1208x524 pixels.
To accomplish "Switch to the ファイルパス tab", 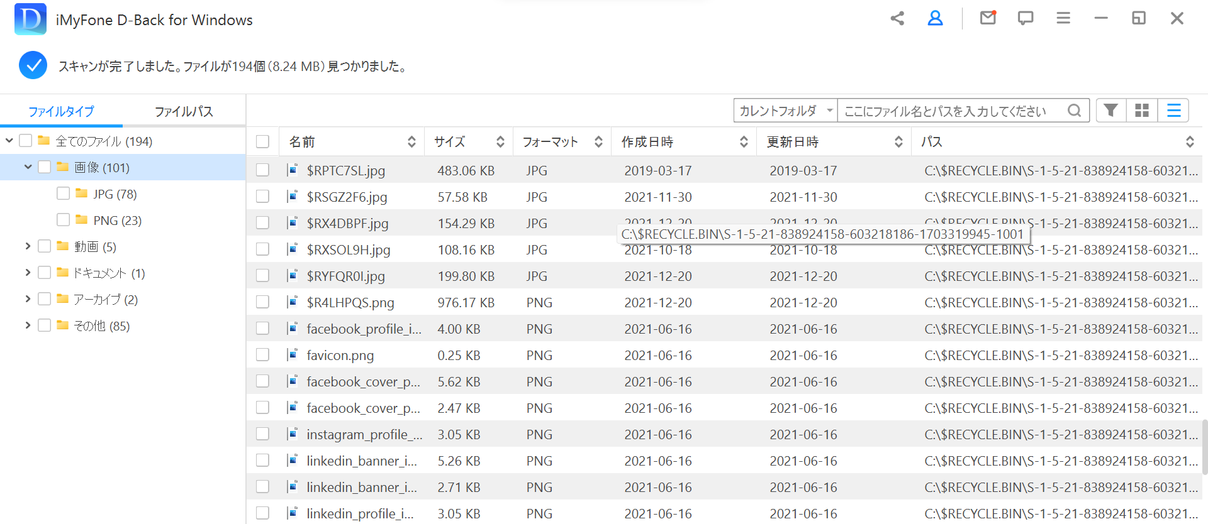I will 184,111.
